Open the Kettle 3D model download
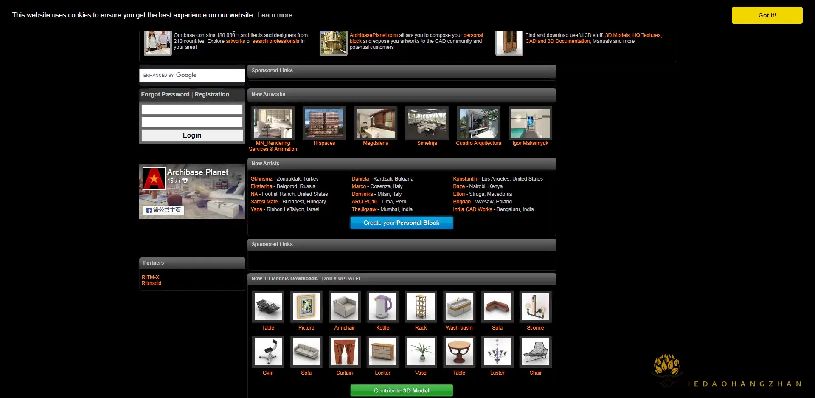 click(x=382, y=307)
